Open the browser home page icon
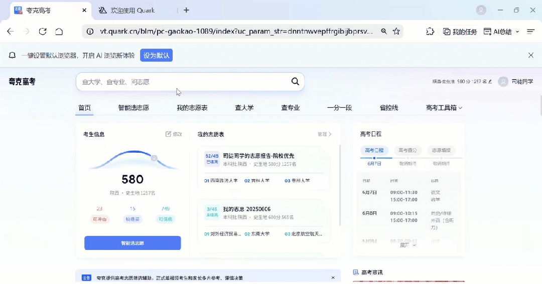This screenshot has width=542, height=284. click(59, 32)
